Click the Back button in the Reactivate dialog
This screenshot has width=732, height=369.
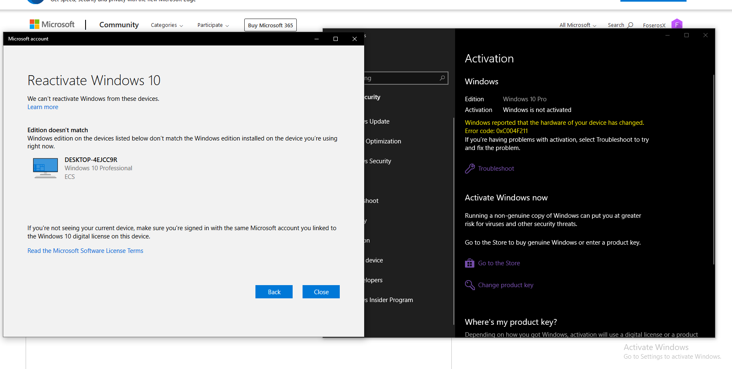pos(274,292)
